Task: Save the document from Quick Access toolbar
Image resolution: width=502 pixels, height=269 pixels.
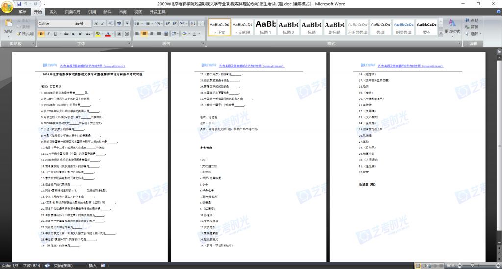Action: click(20, 4)
